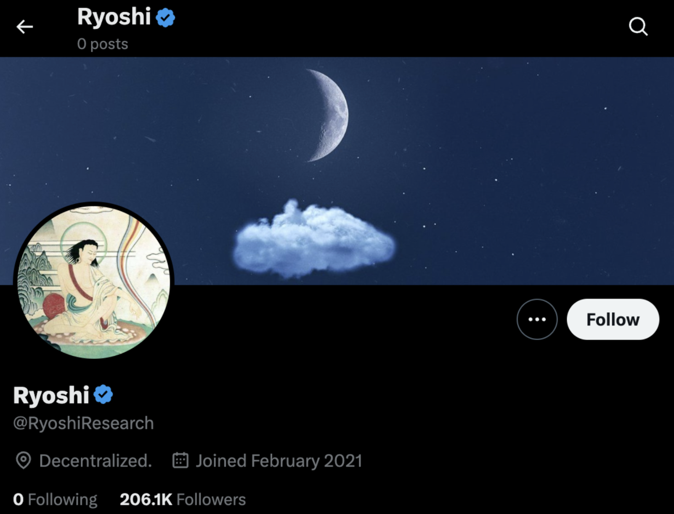View the 0 Following list
Viewport: 674px width, 514px height.
click(55, 499)
